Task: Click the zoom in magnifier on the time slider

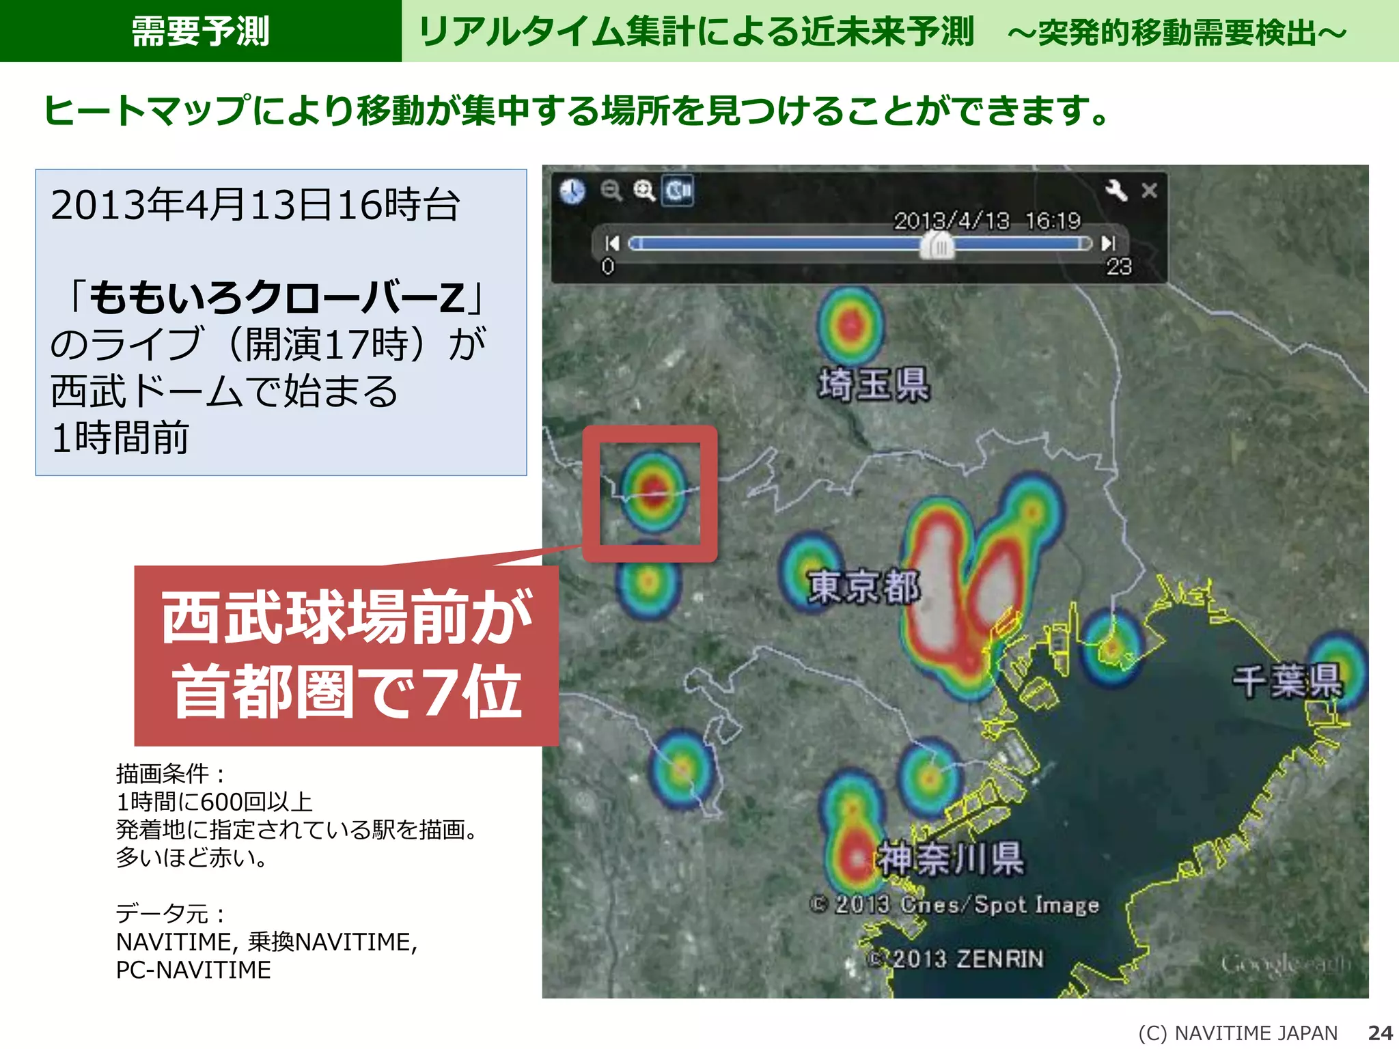Action: (644, 191)
